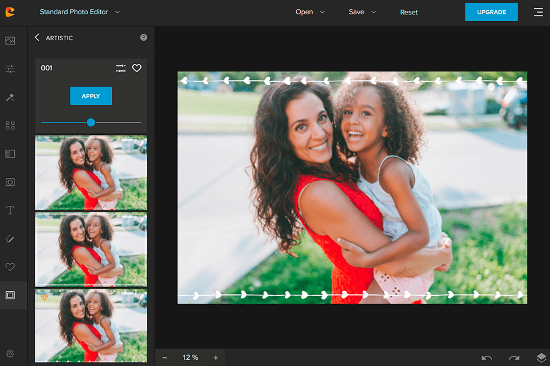Image resolution: width=550 pixels, height=366 pixels.
Task: Open the Masks sidebar icon
Action: coord(10,182)
